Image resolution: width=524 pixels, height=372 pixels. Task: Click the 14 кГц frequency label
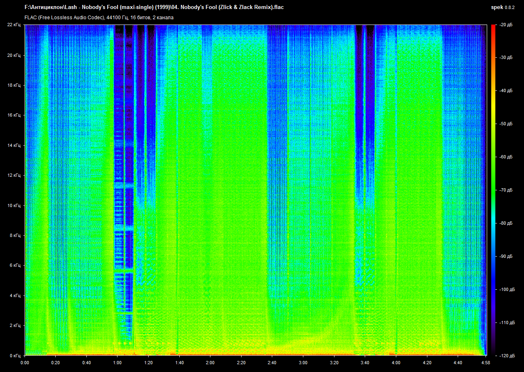click(x=14, y=145)
